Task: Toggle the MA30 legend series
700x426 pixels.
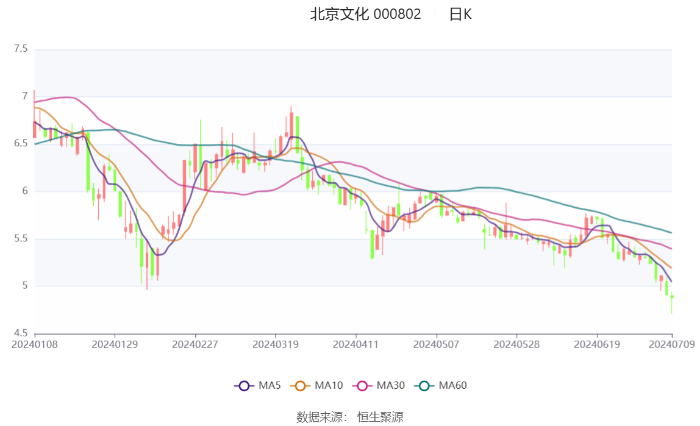Action: click(379, 385)
